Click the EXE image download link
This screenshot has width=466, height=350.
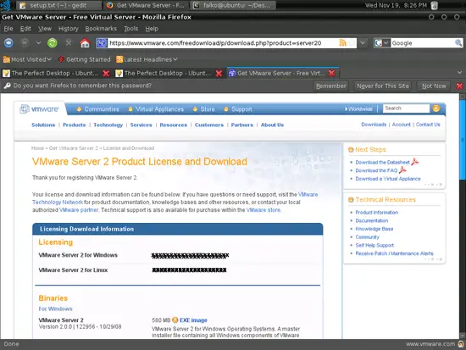tap(193, 320)
